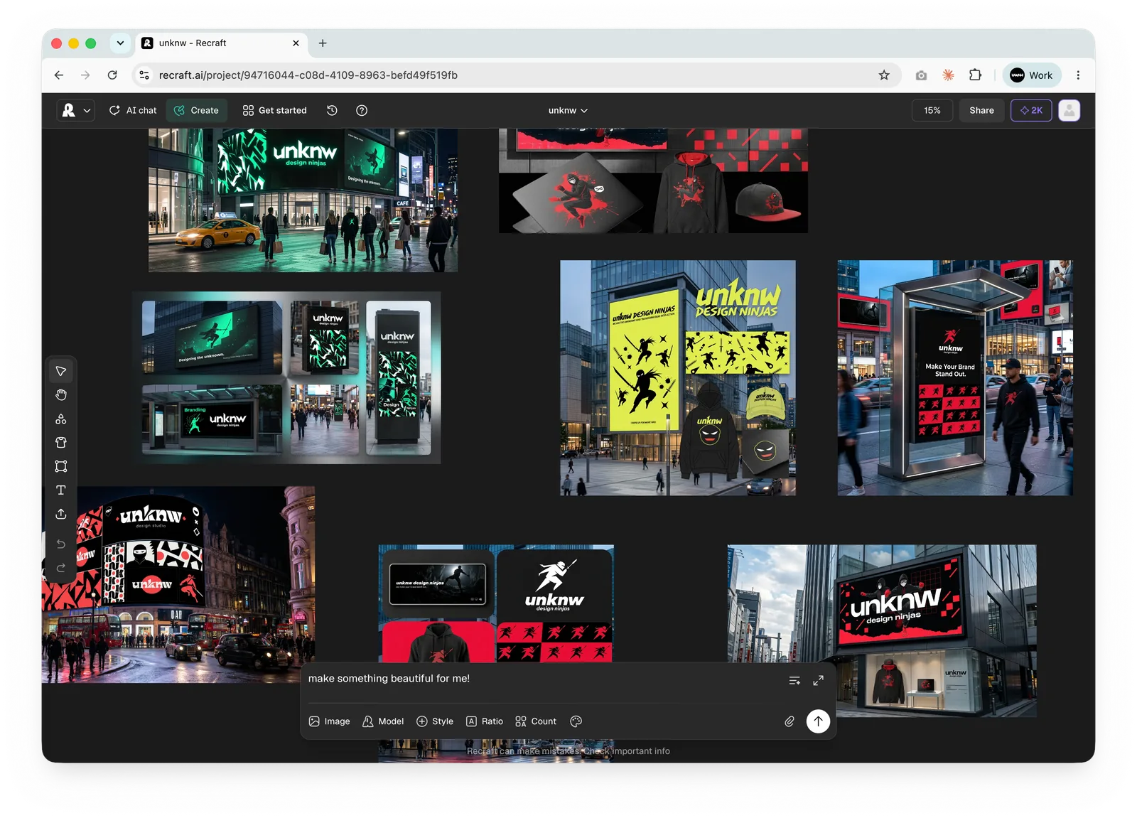
Task: Click the camera extension icon
Action: (921, 75)
